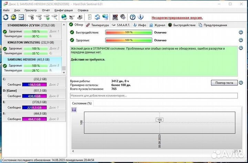The width and height of the screenshot is (248, 163).
Task: Click disk list scroll down arrow
Action: (x=64, y=72)
